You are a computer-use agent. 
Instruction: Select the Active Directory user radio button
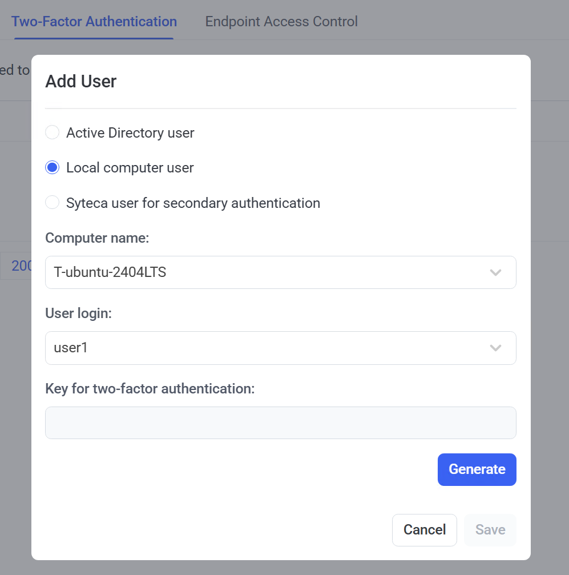(53, 132)
